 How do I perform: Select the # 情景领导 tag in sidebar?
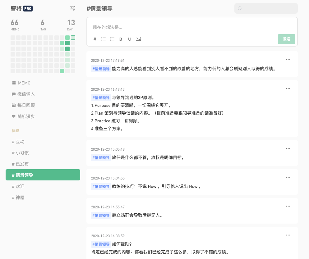[43, 175]
